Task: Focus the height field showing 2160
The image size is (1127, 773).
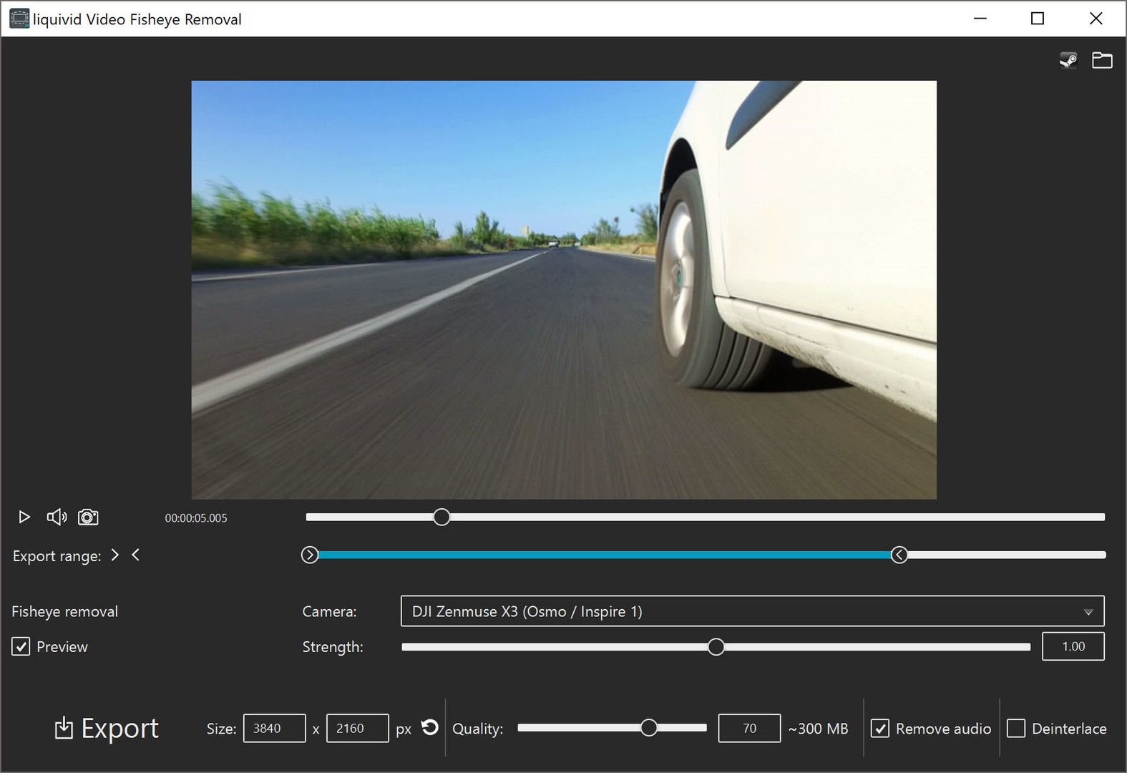Action: pos(358,728)
